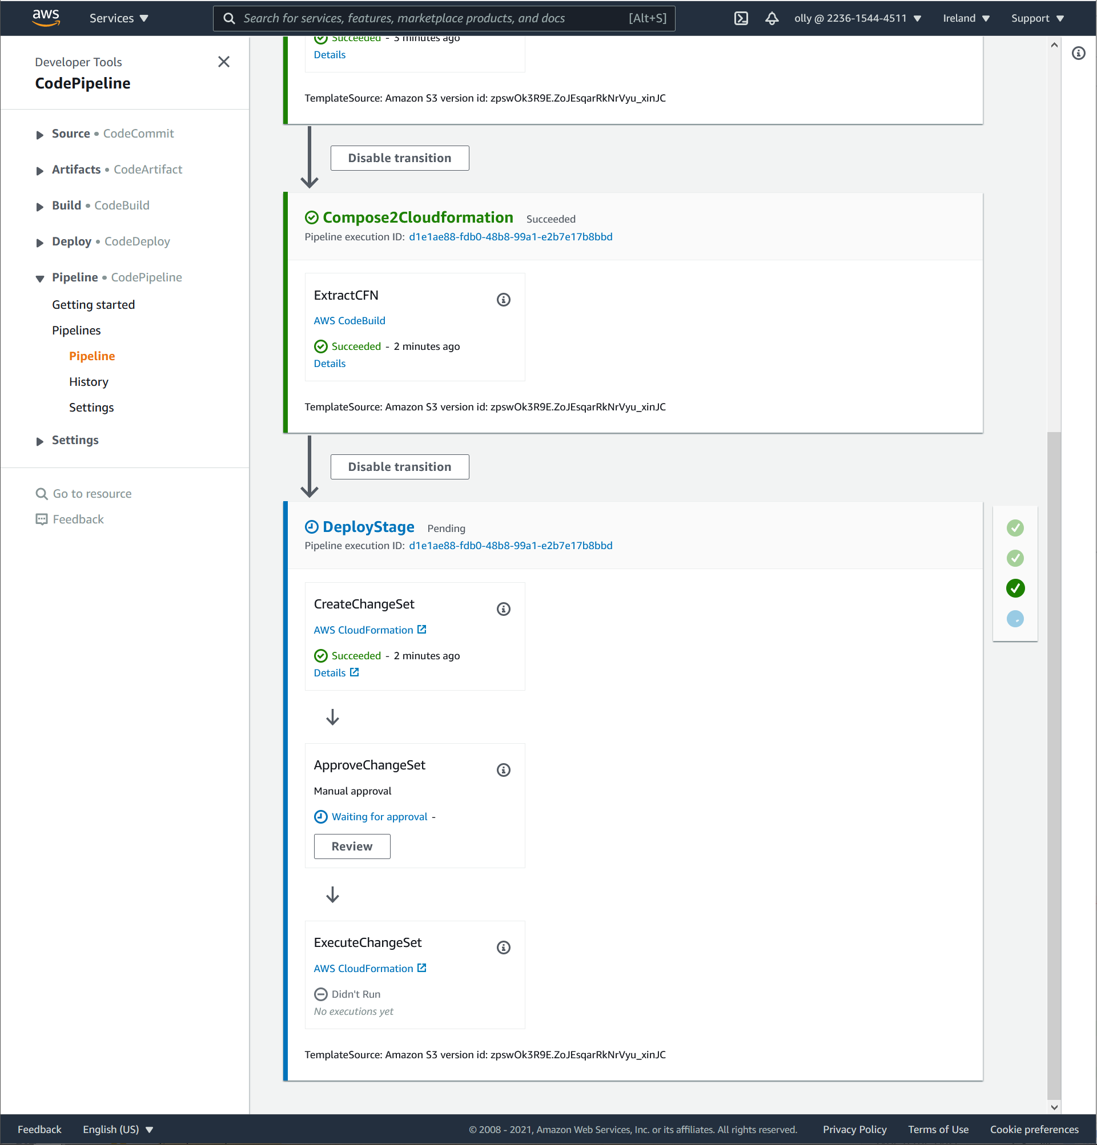The image size is (1097, 1145).
Task: Disable transition before Compose2Cloudformation stage
Action: tap(399, 158)
